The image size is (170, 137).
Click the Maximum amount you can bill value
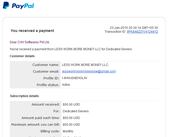(71, 125)
